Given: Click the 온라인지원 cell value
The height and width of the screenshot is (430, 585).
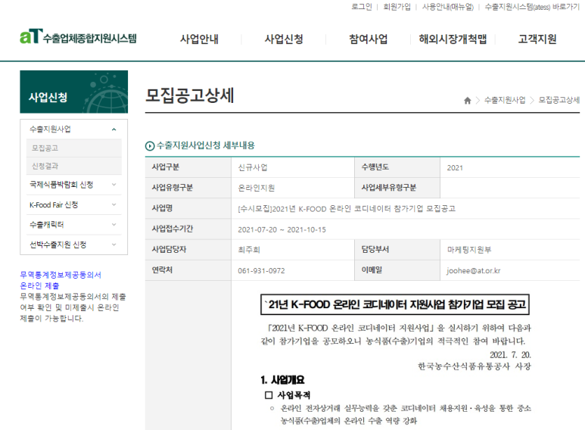Looking at the screenshot, I should tap(257, 188).
